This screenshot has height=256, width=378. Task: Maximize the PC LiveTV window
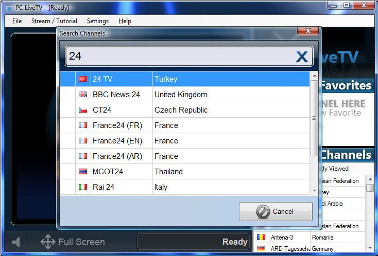347,6
